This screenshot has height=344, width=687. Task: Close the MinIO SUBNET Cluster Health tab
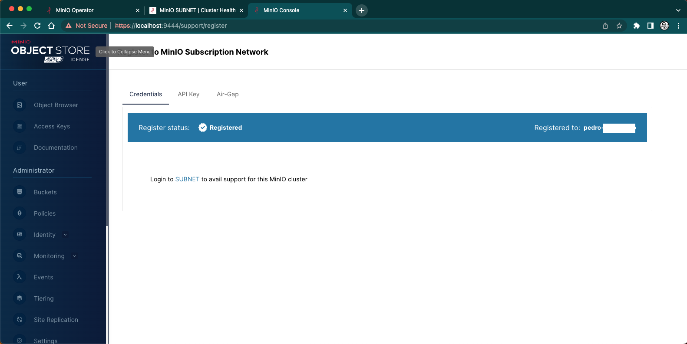pyautogui.click(x=241, y=10)
